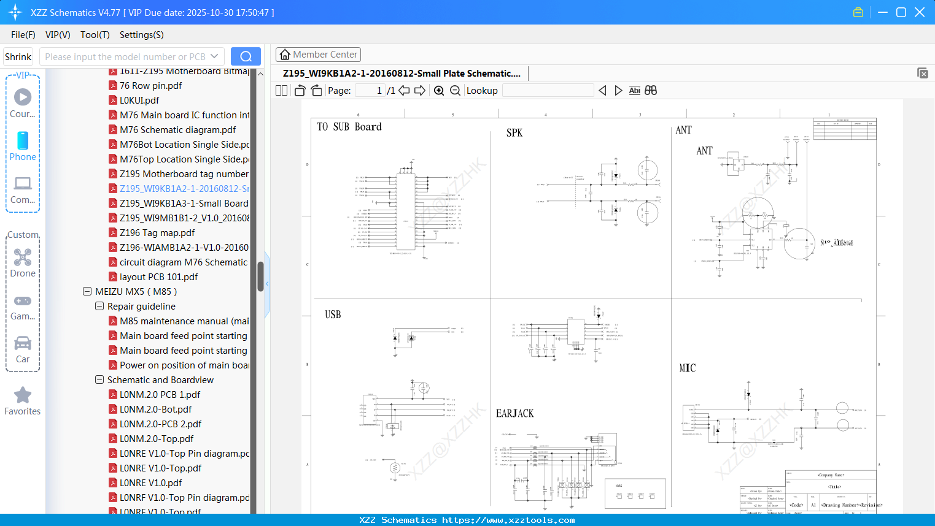This screenshot has width=935, height=526.
Task: Rotate the schematic counterclockwise
Action: click(299, 90)
